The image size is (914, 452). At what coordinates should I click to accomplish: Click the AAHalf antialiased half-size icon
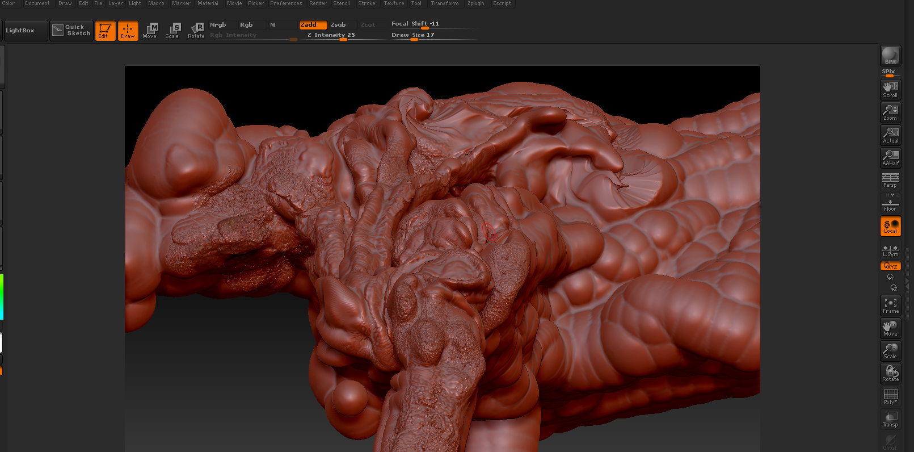pyautogui.click(x=890, y=158)
